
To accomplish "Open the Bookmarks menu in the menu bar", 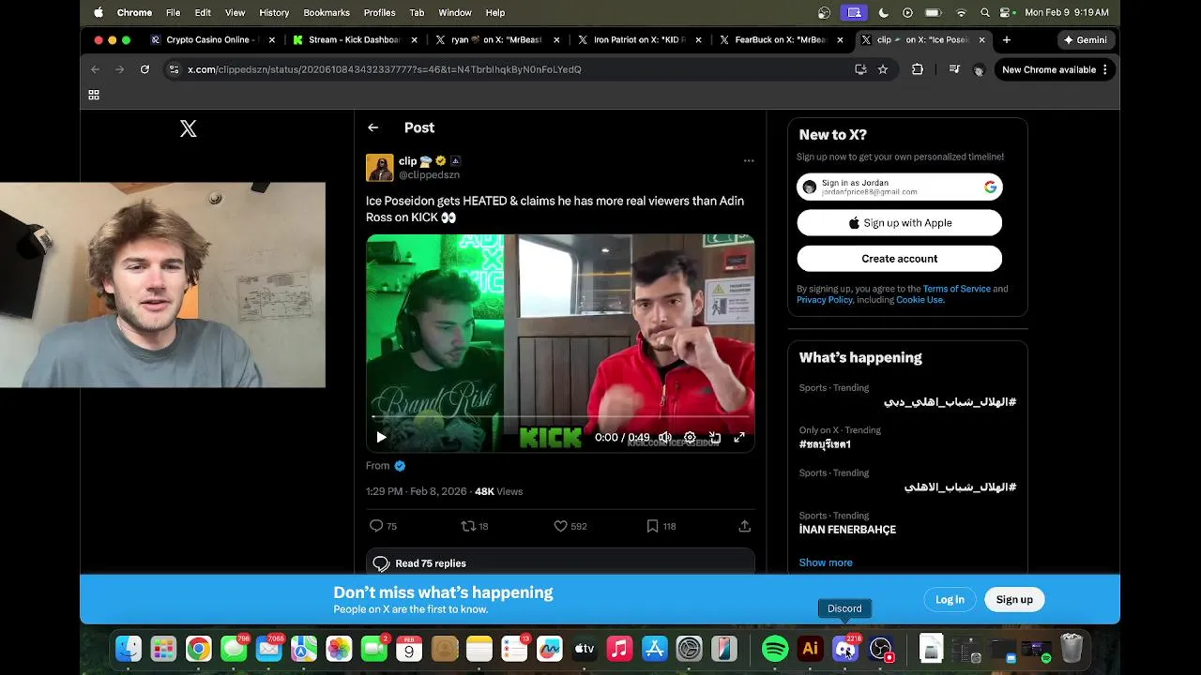I will pos(327,12).
